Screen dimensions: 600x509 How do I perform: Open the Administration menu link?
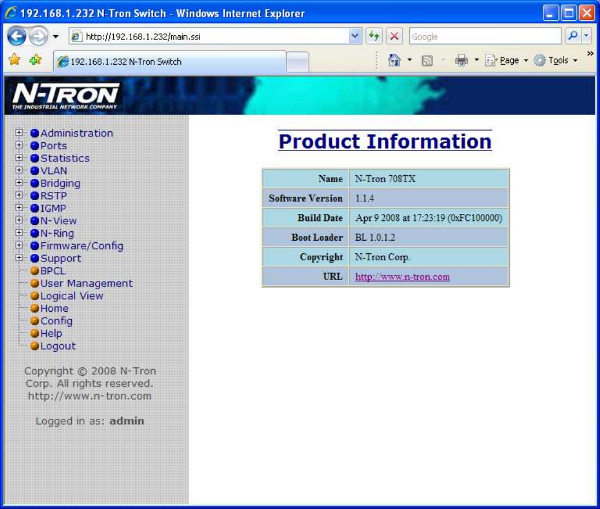click(x=76, y=133)
